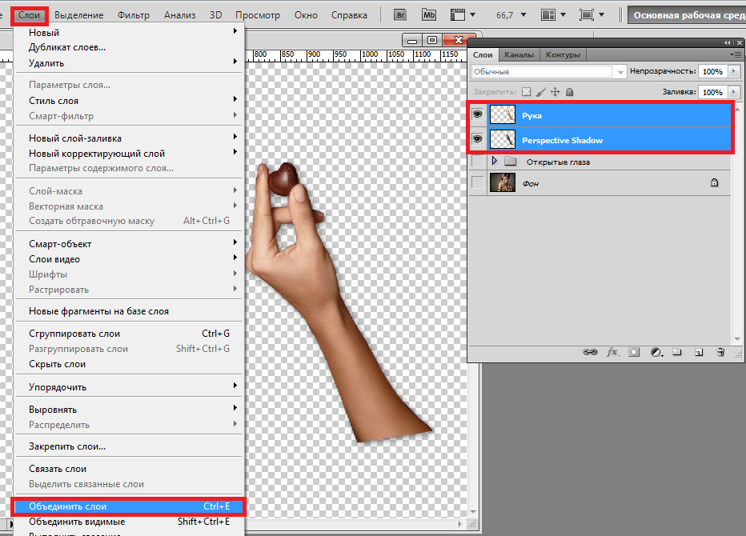Open the 66,7 zoom level dropdown

coord(523,15)
